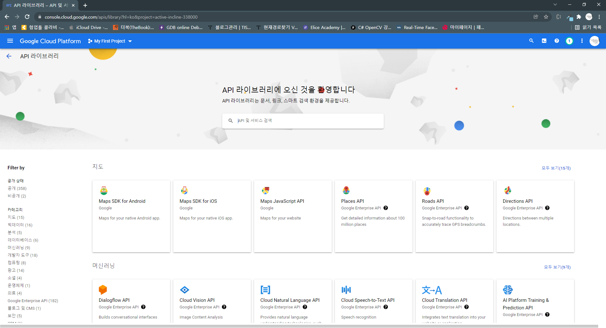Filter category 개발자 도구 (18)
Viewport: 606px width, 328px height.
click(22, 255)
